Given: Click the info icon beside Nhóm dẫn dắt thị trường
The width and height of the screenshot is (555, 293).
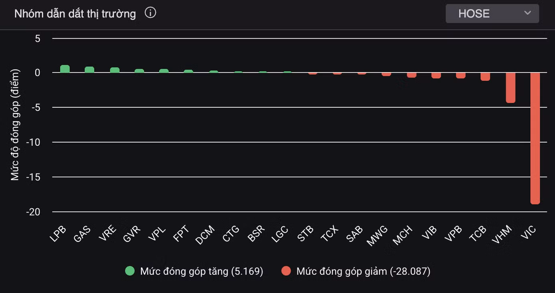Looking at the screenshot, I should pyautogui.click(x=150, y=13).
